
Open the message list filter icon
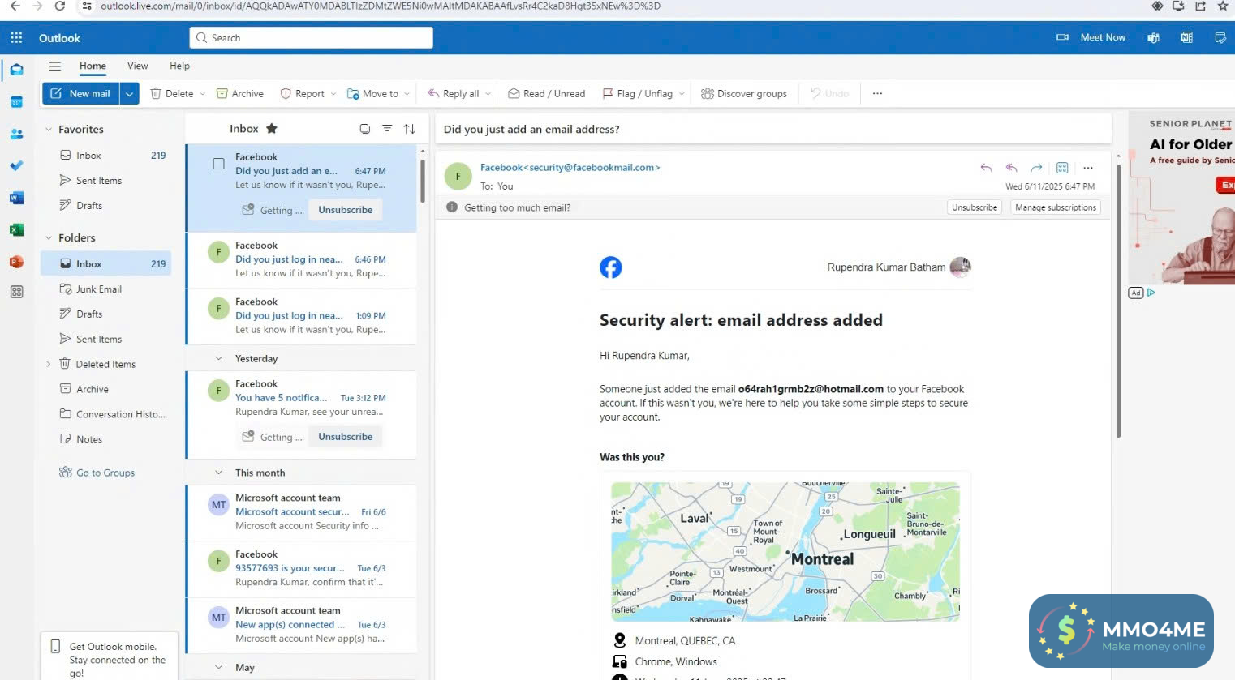(x=387, y=129)
